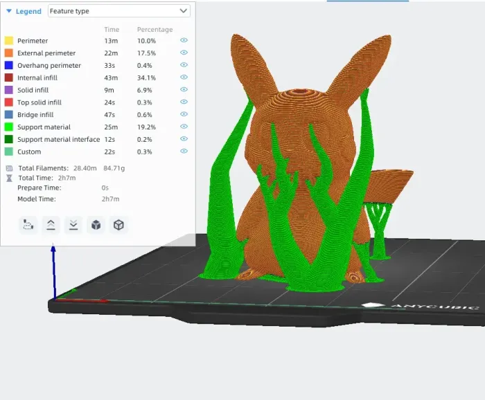
Task: Click the 84.71g filament weight value
Action: pyautogui.click(x=114, y=168)
